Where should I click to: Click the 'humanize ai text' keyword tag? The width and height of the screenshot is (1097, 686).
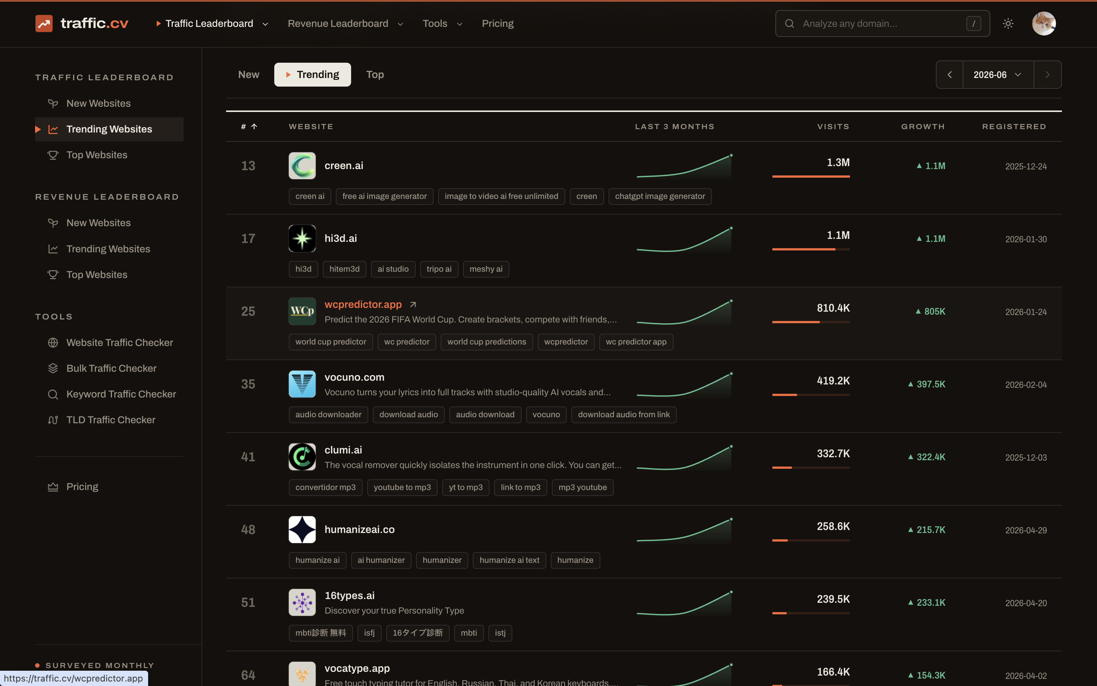point(509,560)
